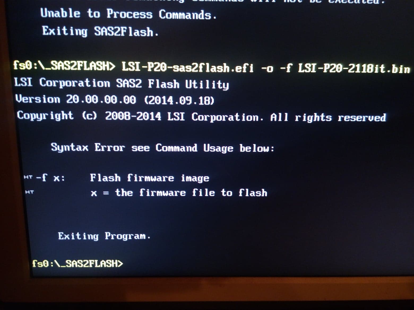Click the (2014.09.18) build date
Screen dimensions: 414x310
tap(179, 100)
